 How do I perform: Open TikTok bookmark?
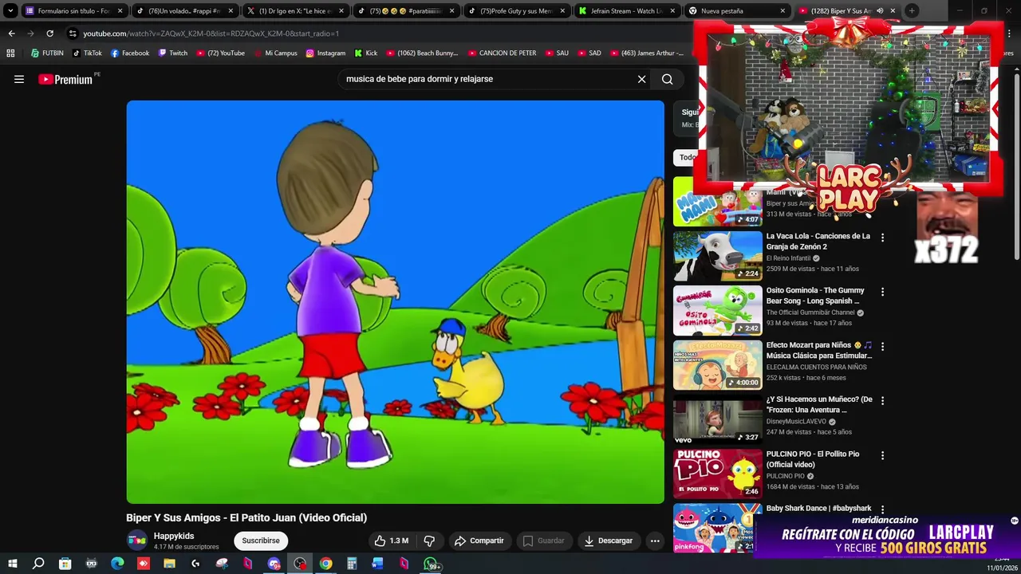click(x=87, y=53)
